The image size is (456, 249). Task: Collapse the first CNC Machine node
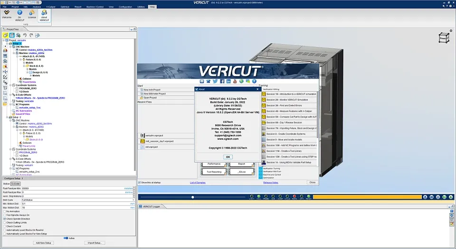click(x=10, y=47)
